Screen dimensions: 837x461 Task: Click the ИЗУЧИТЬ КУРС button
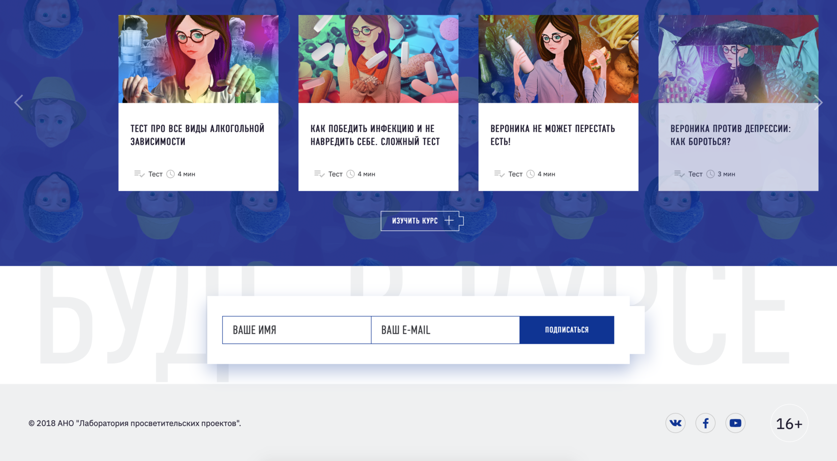click(422, 221)
